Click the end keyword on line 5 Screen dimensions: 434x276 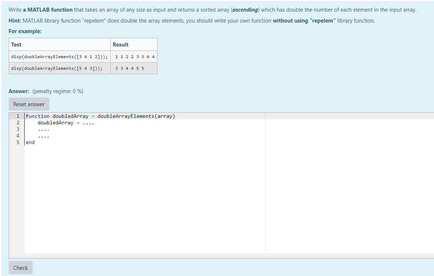[30, 142]
